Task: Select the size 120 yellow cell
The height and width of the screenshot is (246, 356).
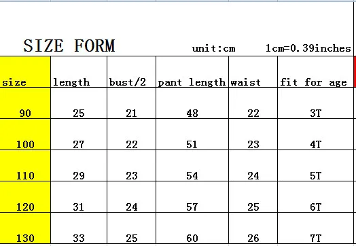Action: pyautogui.click(x=25, y=196)
